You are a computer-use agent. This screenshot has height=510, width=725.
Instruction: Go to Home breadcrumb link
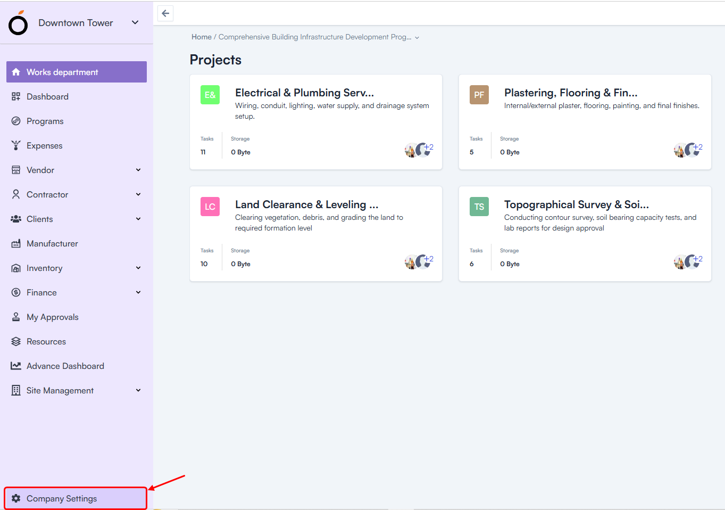(x=201, y=37)
